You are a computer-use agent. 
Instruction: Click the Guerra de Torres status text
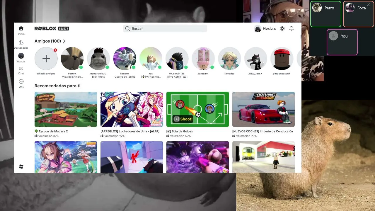[125, 77]
